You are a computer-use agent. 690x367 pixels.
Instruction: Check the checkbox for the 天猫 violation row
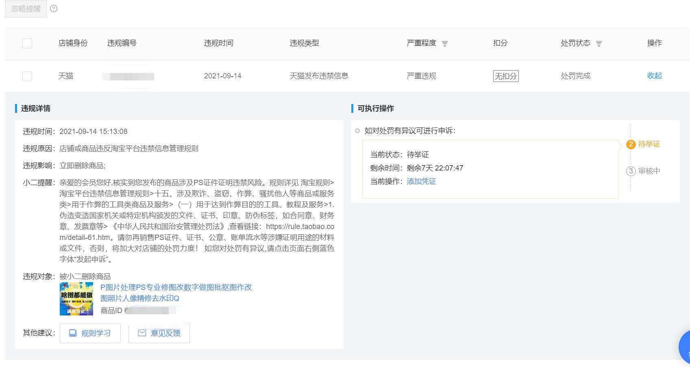pos(27,76)
